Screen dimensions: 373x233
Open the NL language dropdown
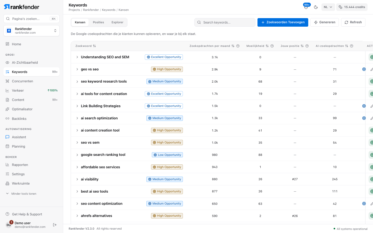(328, 7)
